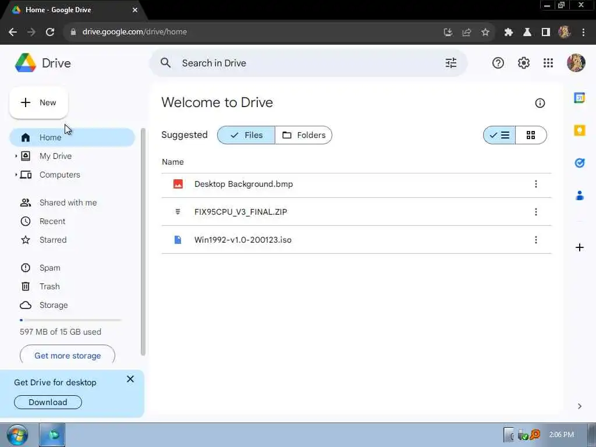Go to Home in sidebar
This screenshot has width=596, height=447.
point(72,137)
